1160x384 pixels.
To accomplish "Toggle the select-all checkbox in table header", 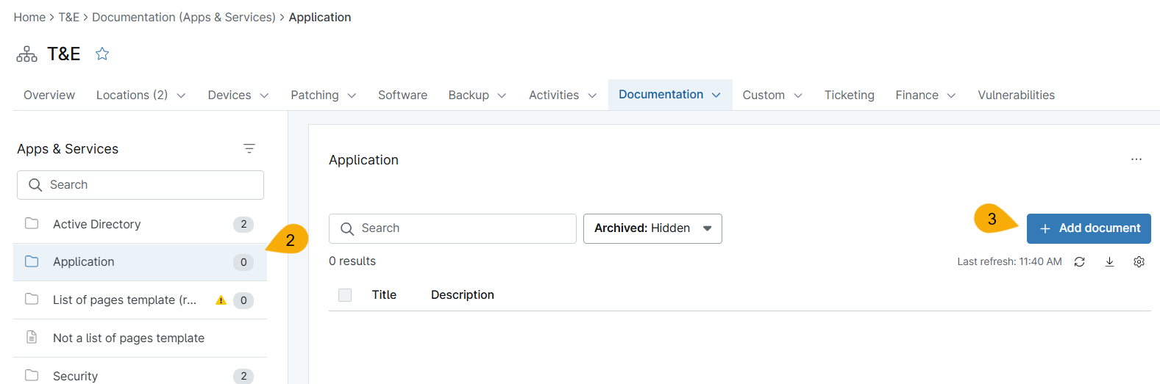I will click(345, 295).
